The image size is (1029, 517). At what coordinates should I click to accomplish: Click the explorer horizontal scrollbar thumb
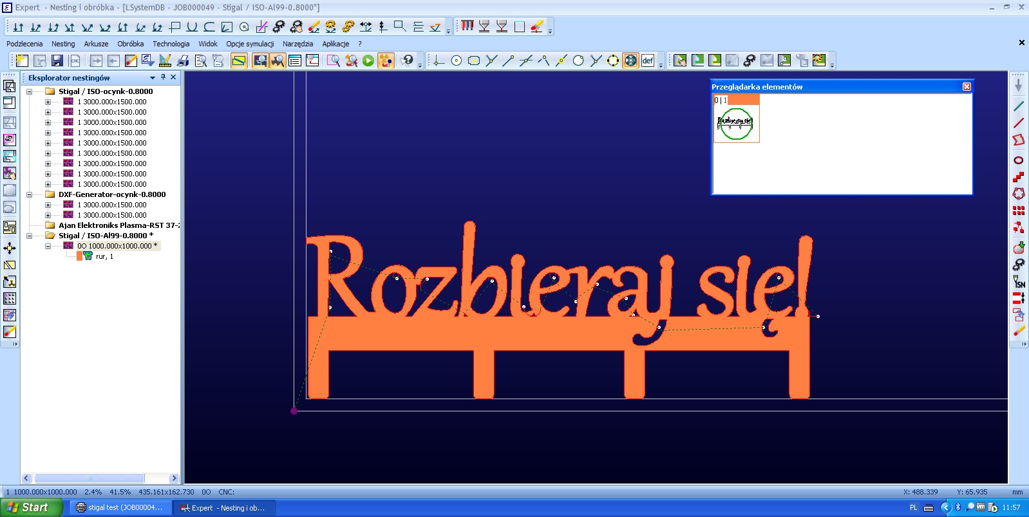point(90,478)
